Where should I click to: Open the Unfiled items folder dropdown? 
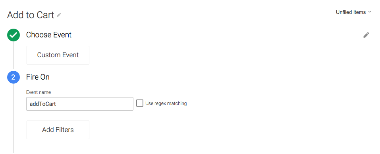point(353,12)
